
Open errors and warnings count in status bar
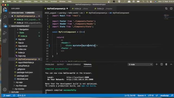[x=21, y=96]
